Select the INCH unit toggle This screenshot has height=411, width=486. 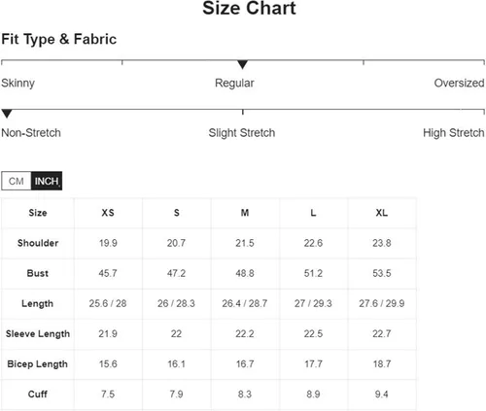pyautogui.click(x=47, y=181)
